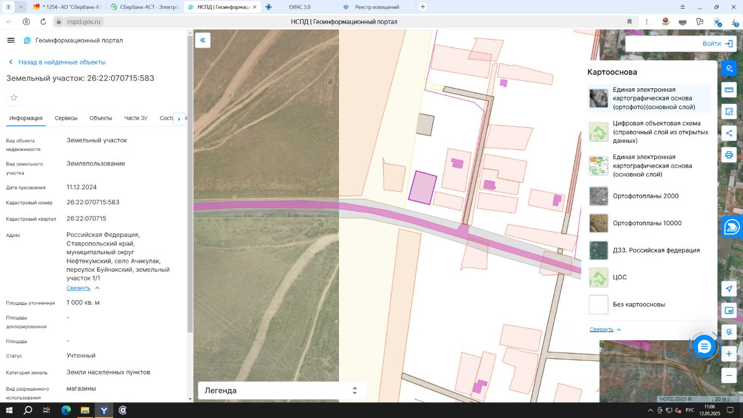Open Windows taskbar search
Image resolution: width=743 pixels, height=418 pixels.
28,410
